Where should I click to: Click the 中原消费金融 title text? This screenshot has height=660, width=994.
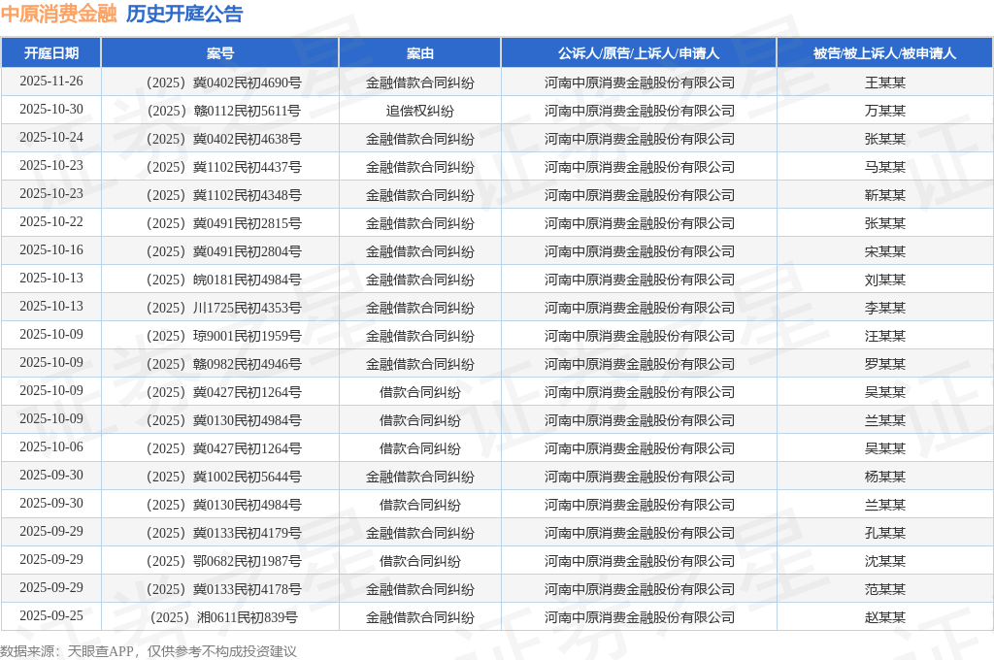[58, 14]
